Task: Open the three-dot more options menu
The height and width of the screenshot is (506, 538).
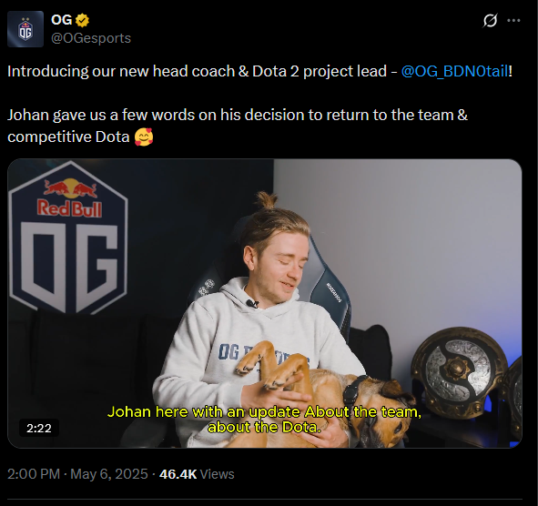Action: click(x=513, y=21)
